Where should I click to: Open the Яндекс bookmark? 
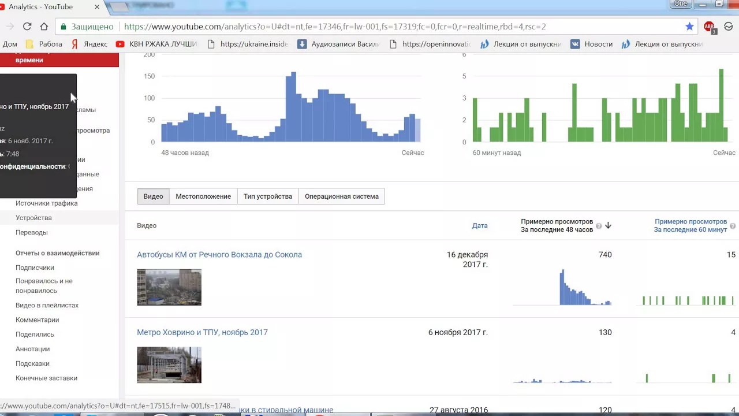(90, 44)
